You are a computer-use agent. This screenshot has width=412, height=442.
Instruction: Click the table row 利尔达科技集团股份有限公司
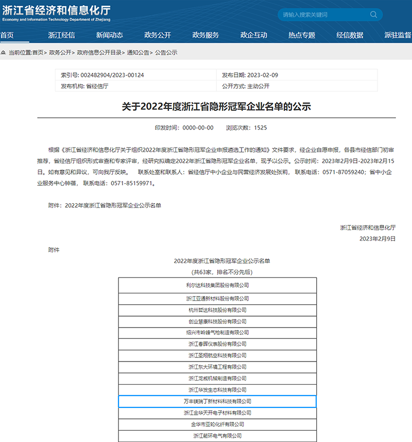pyautogui.click(x=217, y=285)
